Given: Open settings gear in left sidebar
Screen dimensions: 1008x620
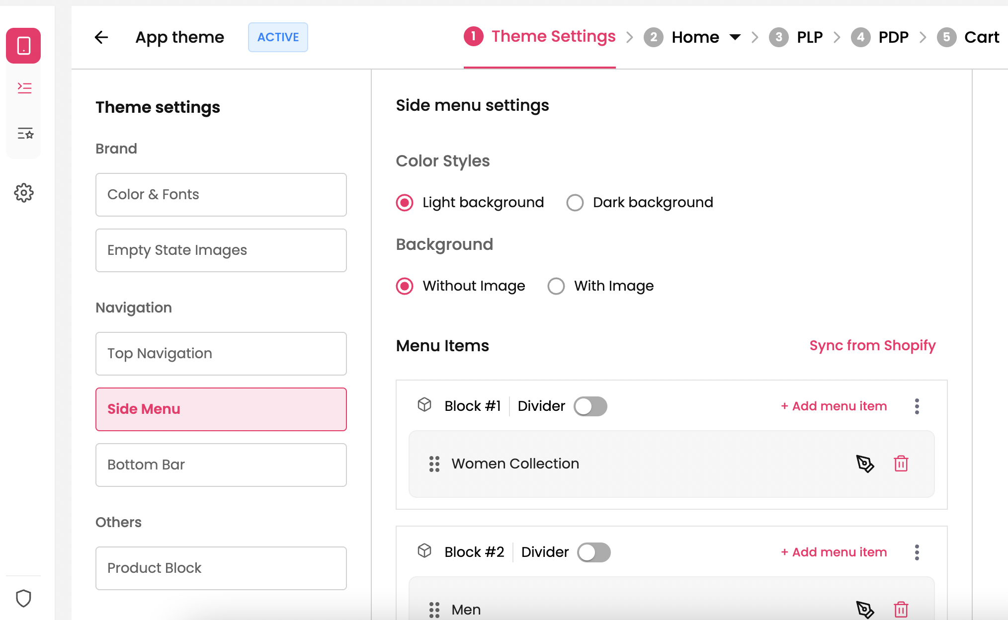Looking at the screenshot, I should (24, 193).
